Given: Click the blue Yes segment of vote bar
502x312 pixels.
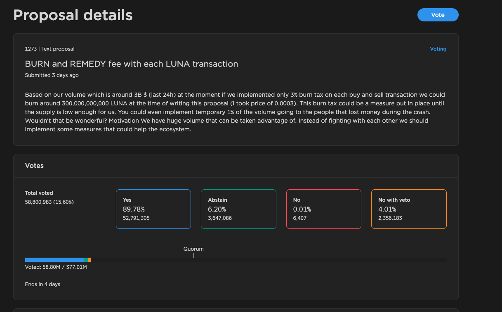Looking at the screenshot, I should (54, 260).
